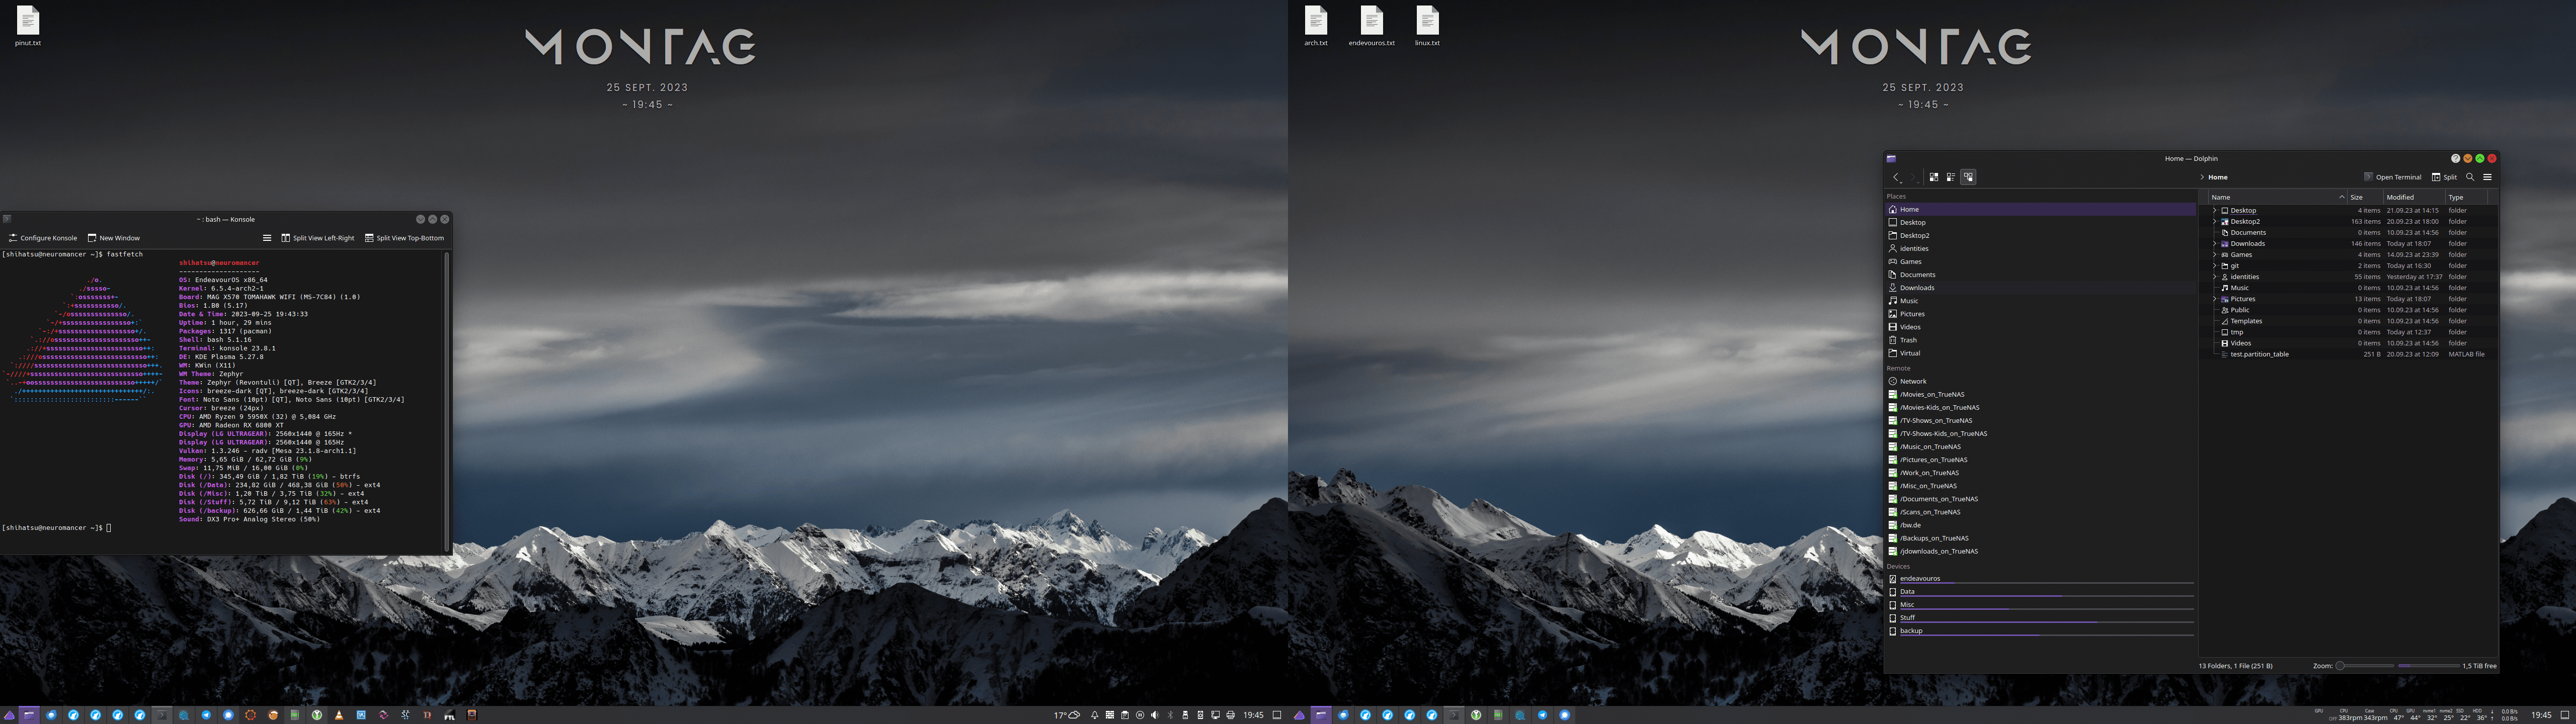Go forward in Dolphin navigation history
Image resolution: width=2576 pixels, height=724 pixels.
pyautogui.click(x=1913, y=177)
